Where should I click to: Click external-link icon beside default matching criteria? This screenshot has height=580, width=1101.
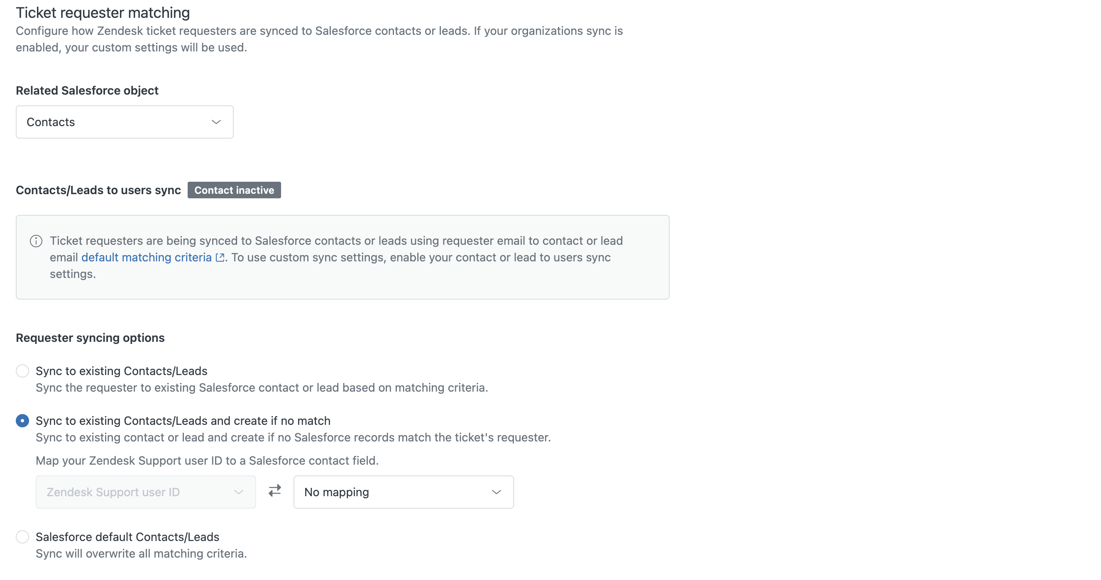point(220,258)
